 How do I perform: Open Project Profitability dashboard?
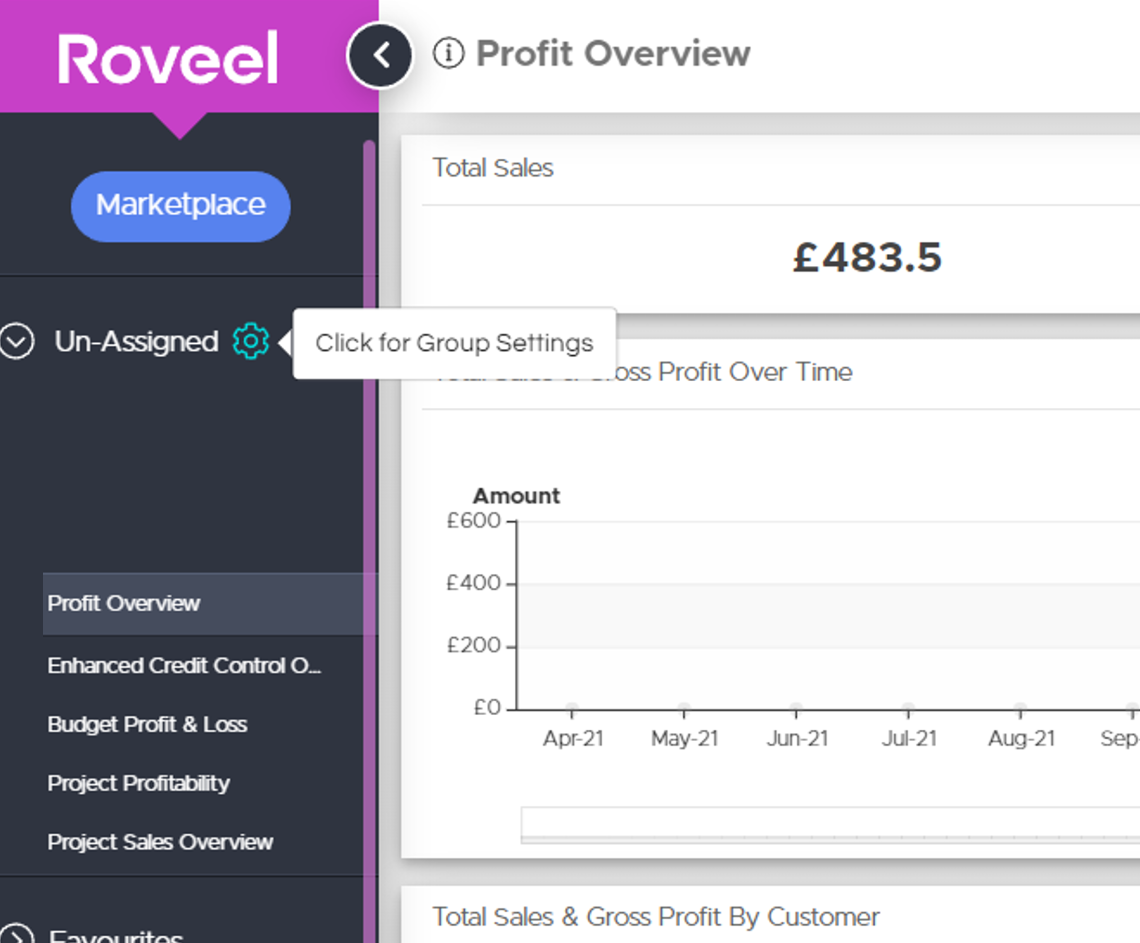click(138, 783)
